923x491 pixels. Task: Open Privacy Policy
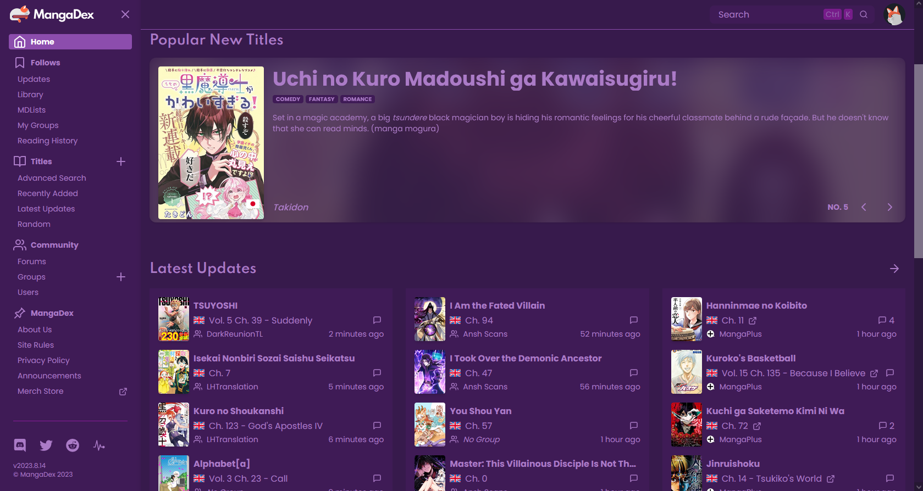click(x=43, y=360)
